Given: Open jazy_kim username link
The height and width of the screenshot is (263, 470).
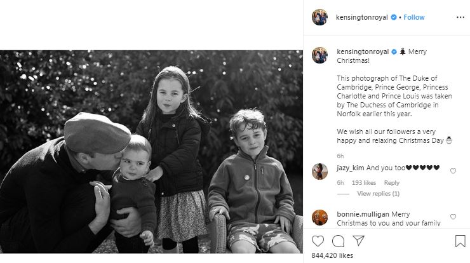Looking at the screenshot, I should [351, 168].
